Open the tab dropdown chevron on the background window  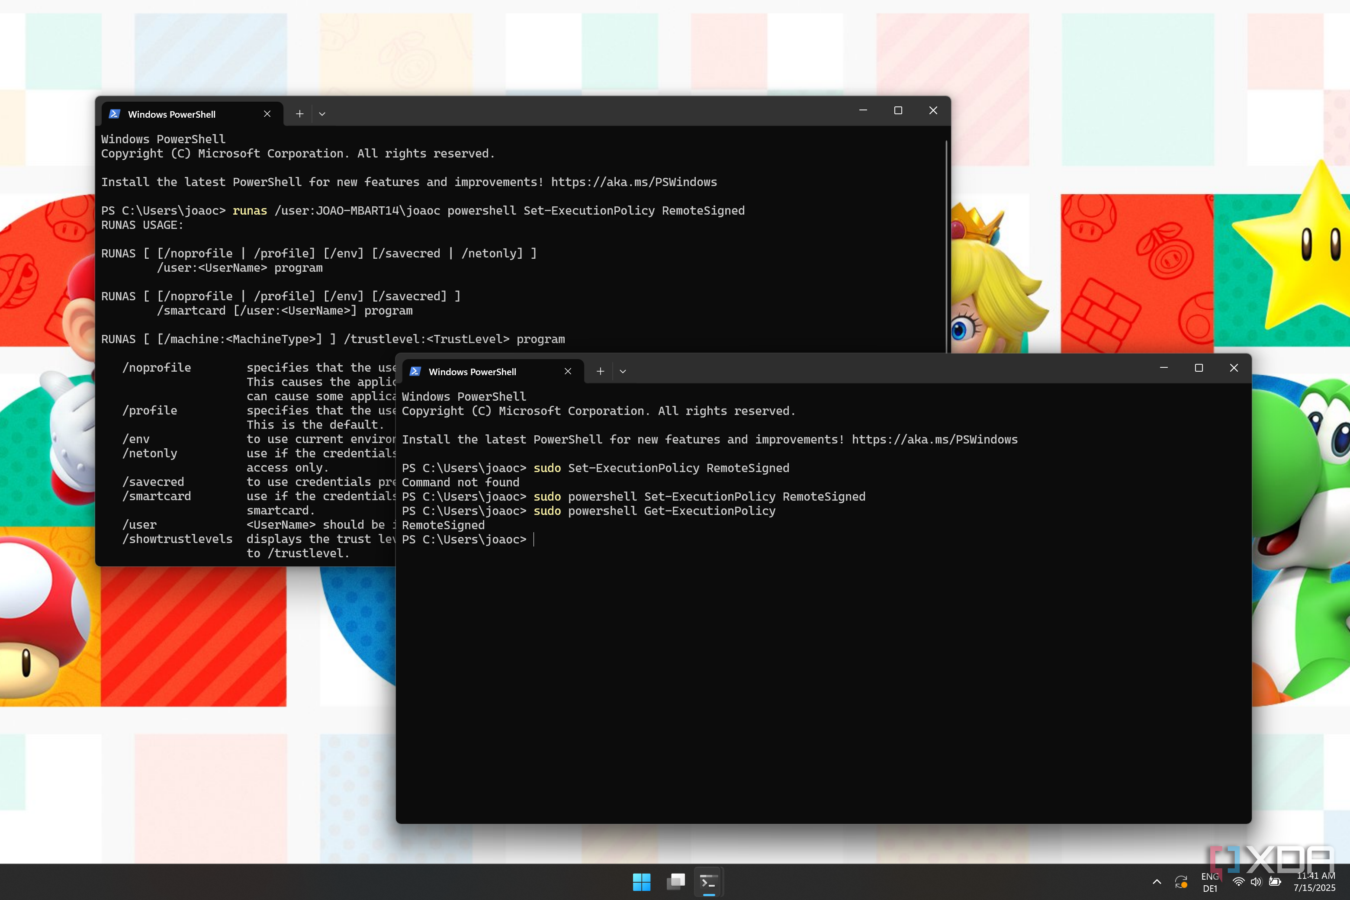[322, 114]
